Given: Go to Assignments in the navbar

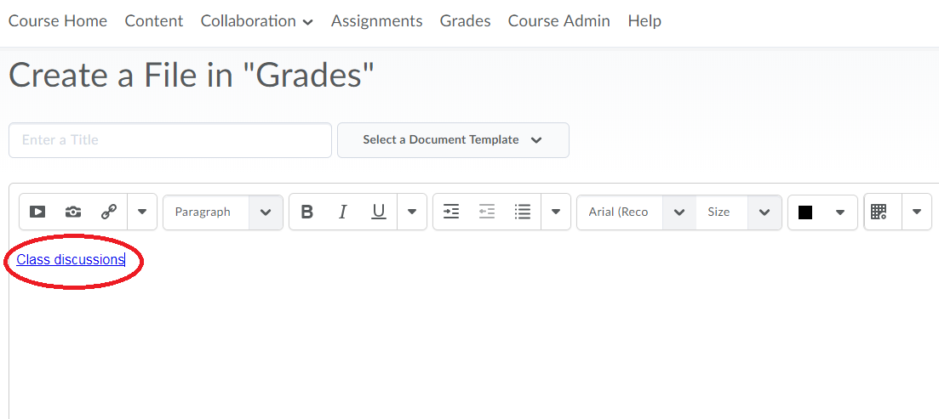Looking at the screenshot, I should coord(376,21).
